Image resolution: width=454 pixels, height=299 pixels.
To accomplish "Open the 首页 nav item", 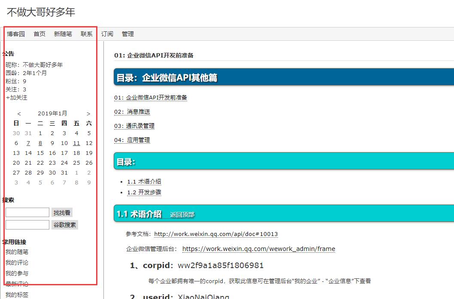I will click(x=39, y=34).
